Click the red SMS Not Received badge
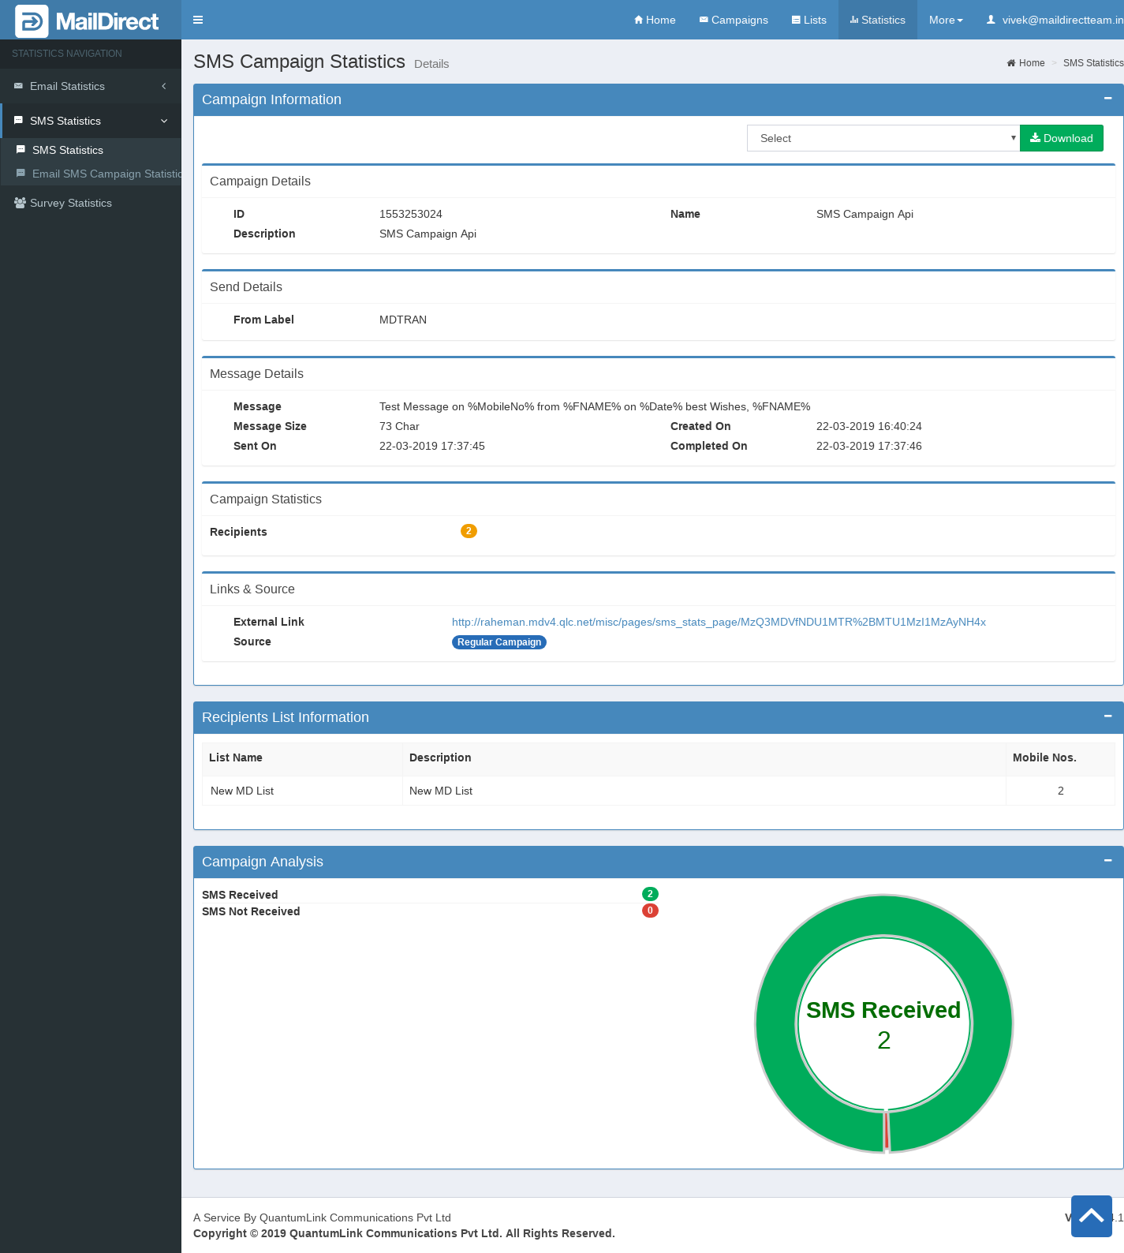The width and height of the screenshot is (1124, 1253). point(650,911)
